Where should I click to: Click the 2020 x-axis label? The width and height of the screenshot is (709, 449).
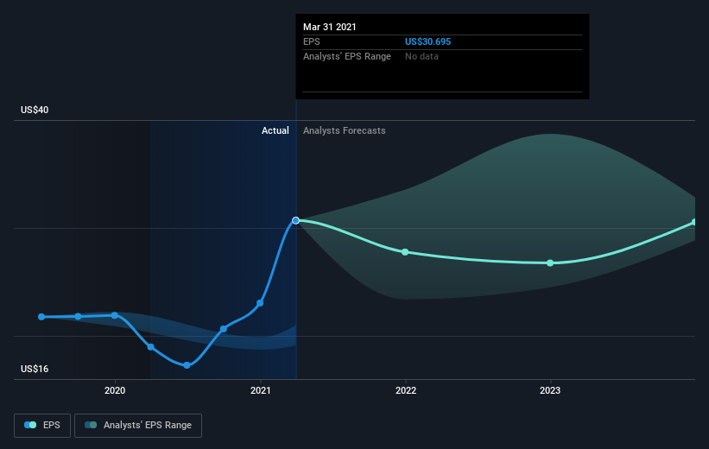point(115,390)
